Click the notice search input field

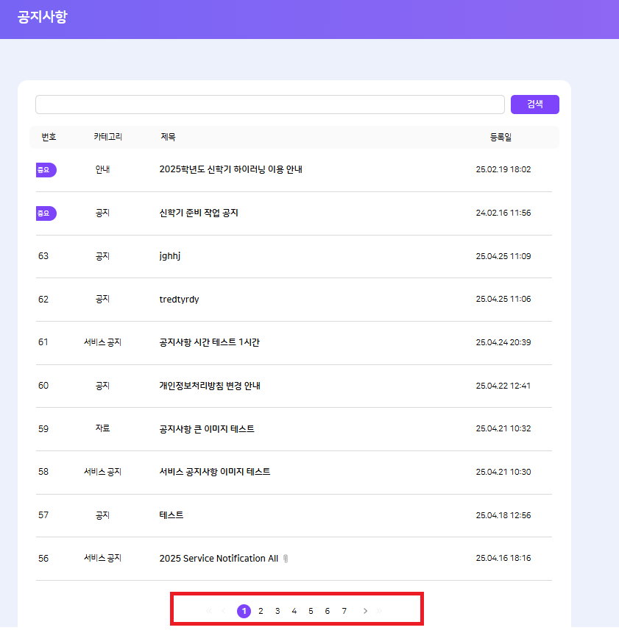269,105
